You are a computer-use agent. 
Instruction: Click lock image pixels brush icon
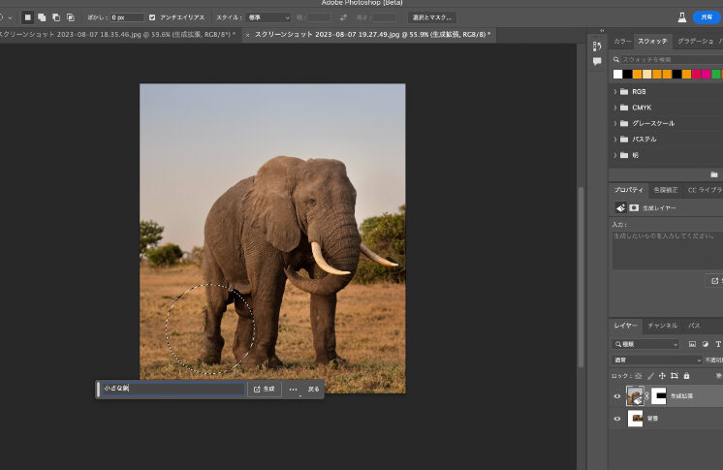(650, 376)
